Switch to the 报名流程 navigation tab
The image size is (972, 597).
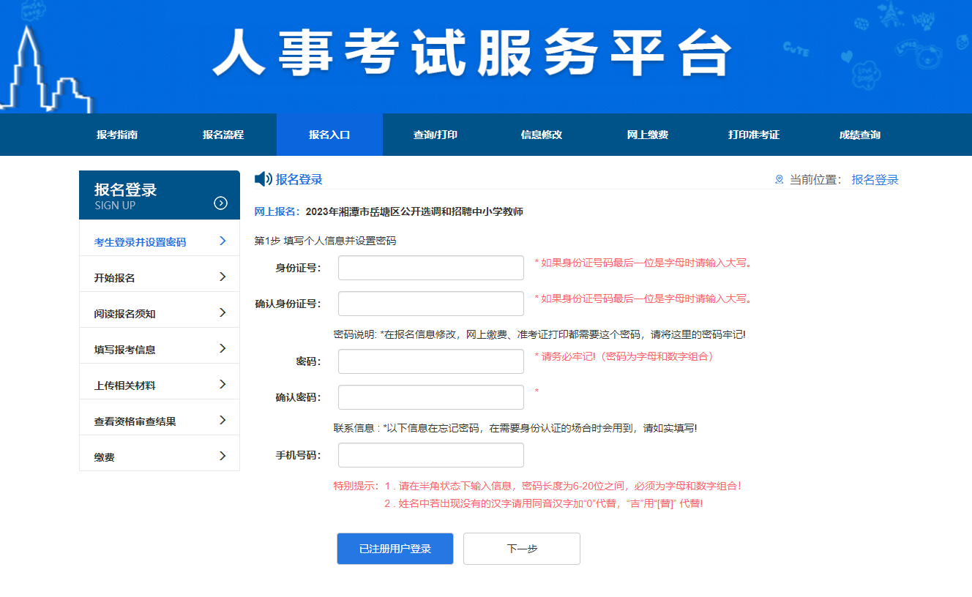point(223,135)
